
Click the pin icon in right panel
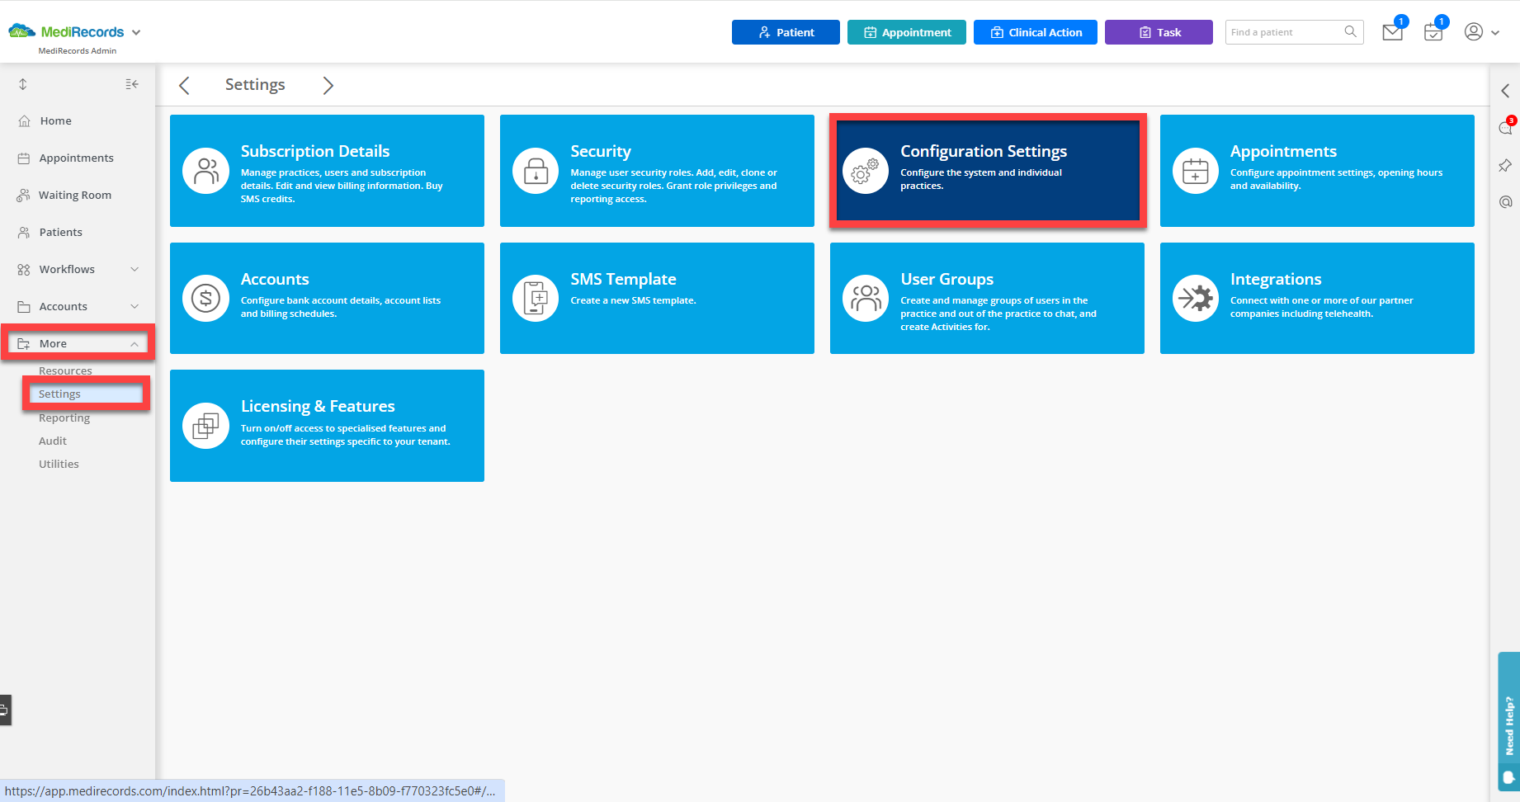[1505, 166]
